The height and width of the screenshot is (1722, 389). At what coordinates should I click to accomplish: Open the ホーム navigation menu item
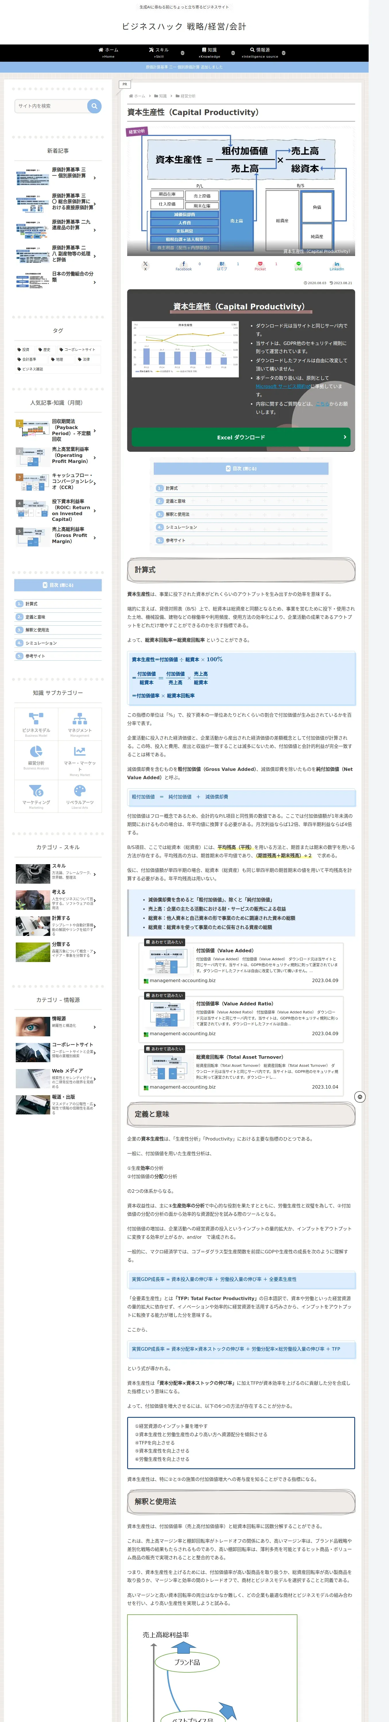[108, 53]
